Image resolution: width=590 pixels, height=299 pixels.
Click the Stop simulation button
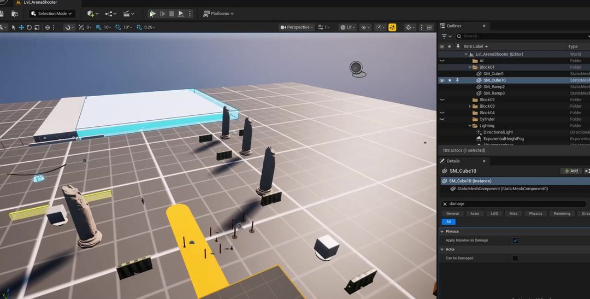[x=172, y=14]
